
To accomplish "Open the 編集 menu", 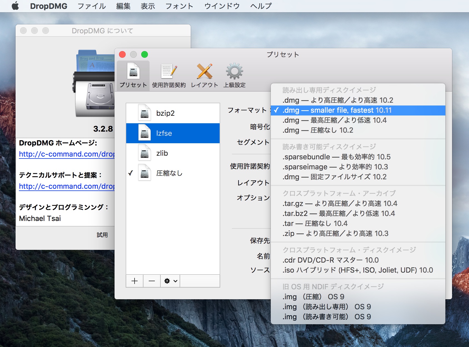I will (x=123, y=6).
